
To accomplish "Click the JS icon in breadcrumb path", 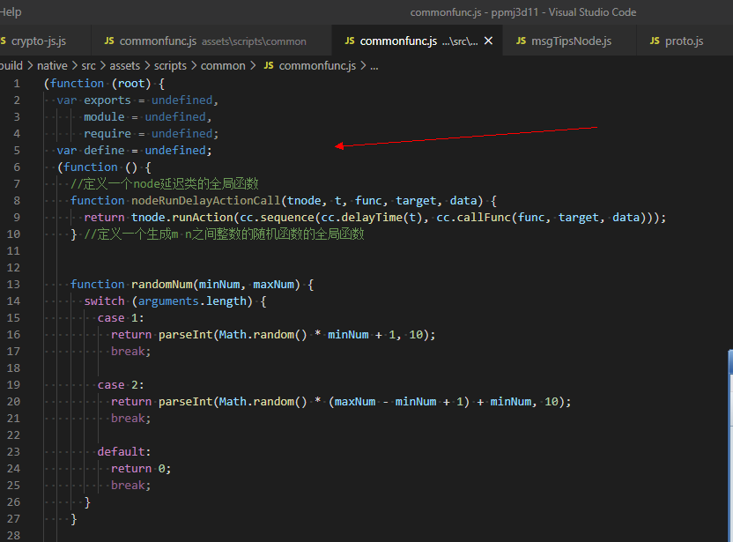I will tap(269, 66).
